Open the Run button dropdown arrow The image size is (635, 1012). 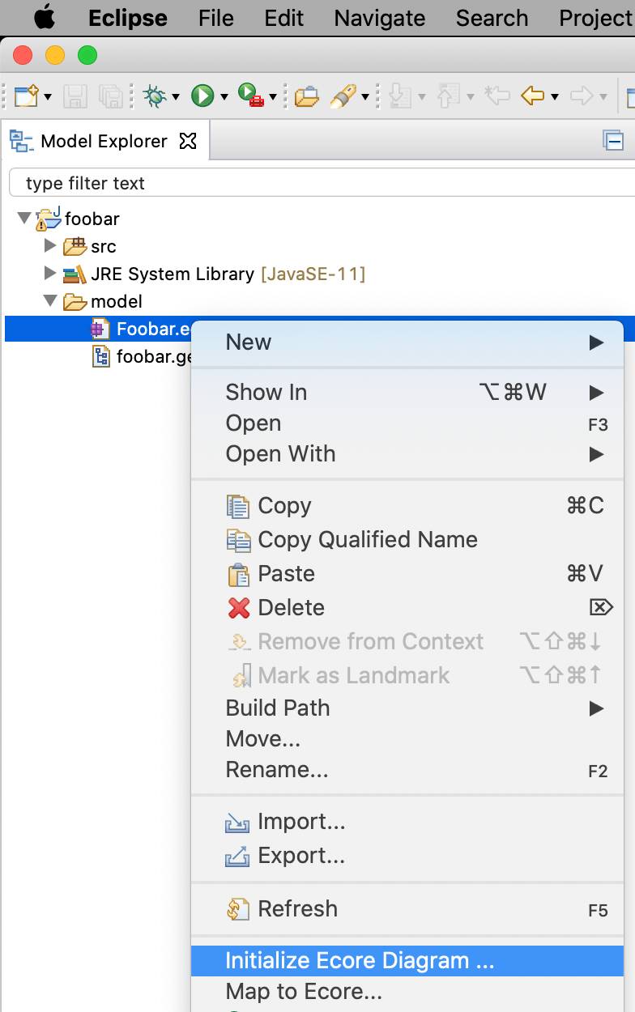223,96
